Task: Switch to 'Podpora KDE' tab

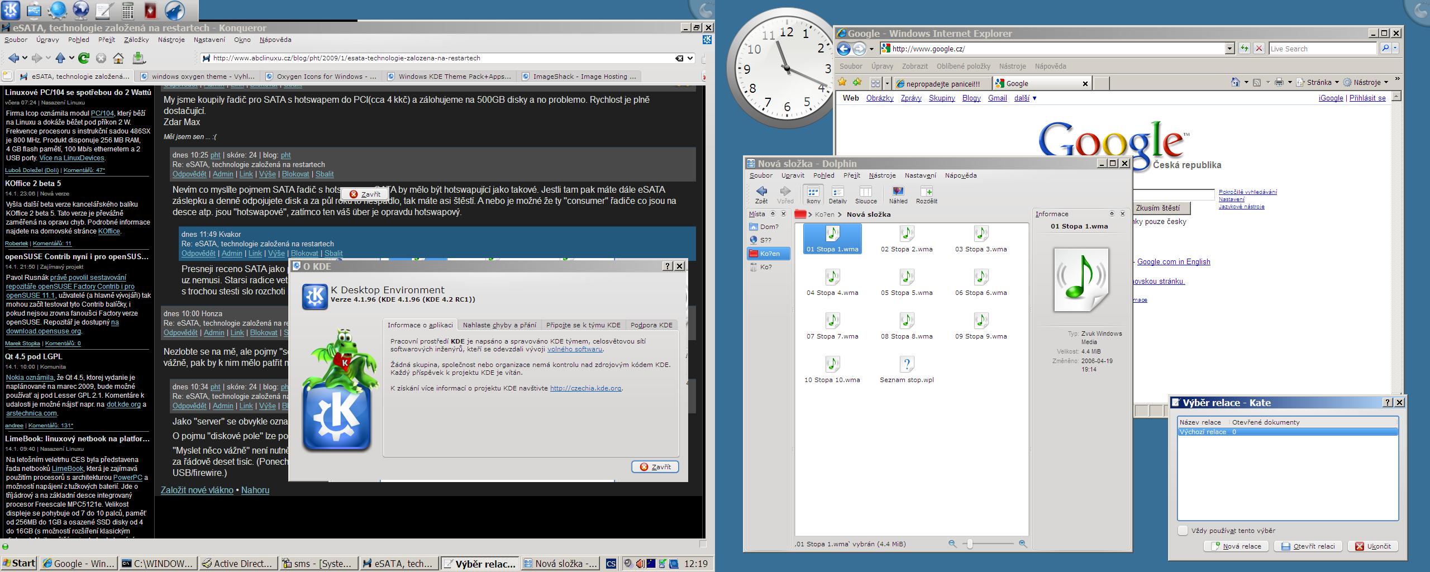Action: coord(651,325)
